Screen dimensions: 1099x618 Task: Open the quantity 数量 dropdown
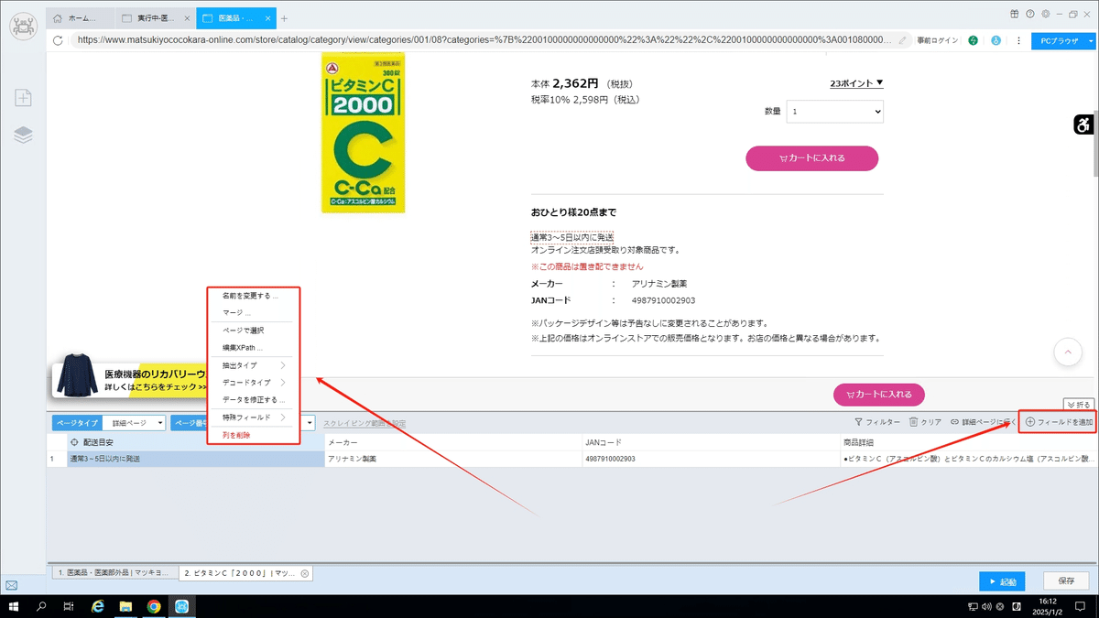click(x=835, y=112)
